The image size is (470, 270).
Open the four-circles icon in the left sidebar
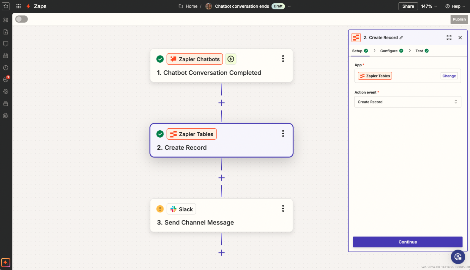tap(6, 20)
